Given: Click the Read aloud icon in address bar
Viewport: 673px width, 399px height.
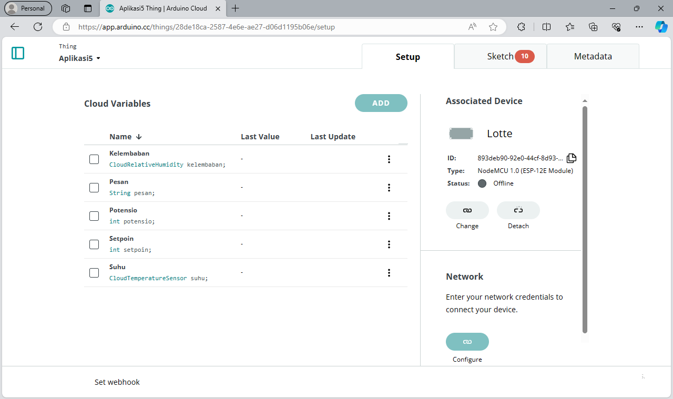Looking at the screenshot, I should [472, 27].
